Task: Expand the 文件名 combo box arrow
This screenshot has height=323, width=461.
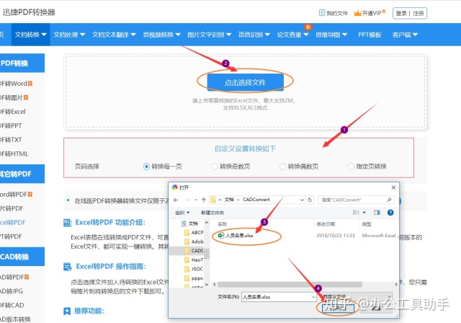Action: click(313, 297)
